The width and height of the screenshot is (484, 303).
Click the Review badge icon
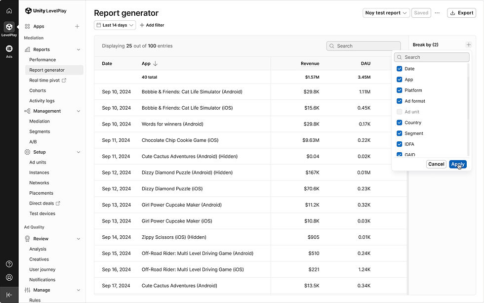pyautogui.click(x=28, y=238)
